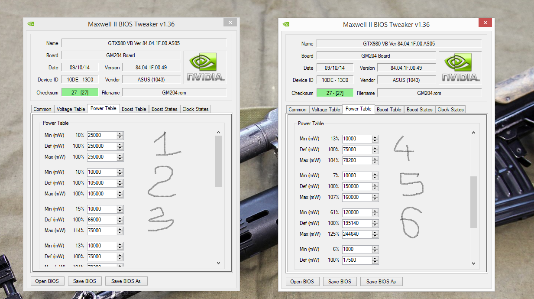Click Device ID 10DE - 13C0 in right window
534x299 pixels.
(335, 80)
